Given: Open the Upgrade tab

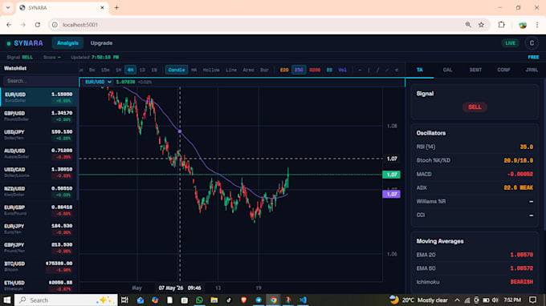Looking at the screenshot, I should (x=101, y=43).
